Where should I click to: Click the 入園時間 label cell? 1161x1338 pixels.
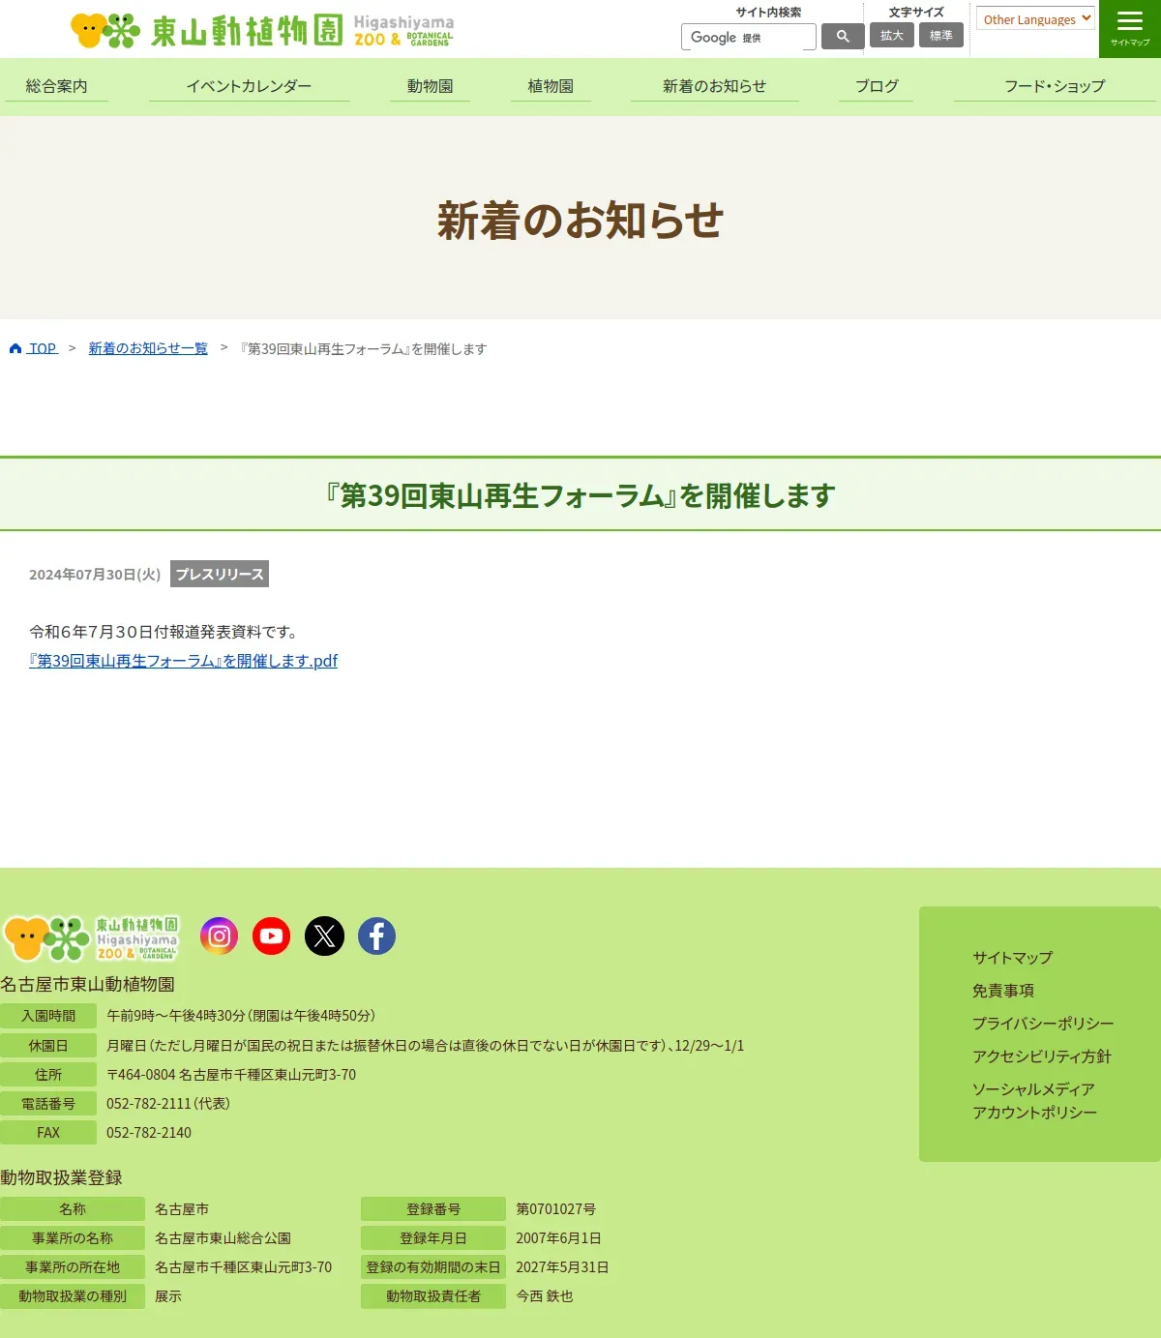pyautogui.click(x=48, y=1016)
